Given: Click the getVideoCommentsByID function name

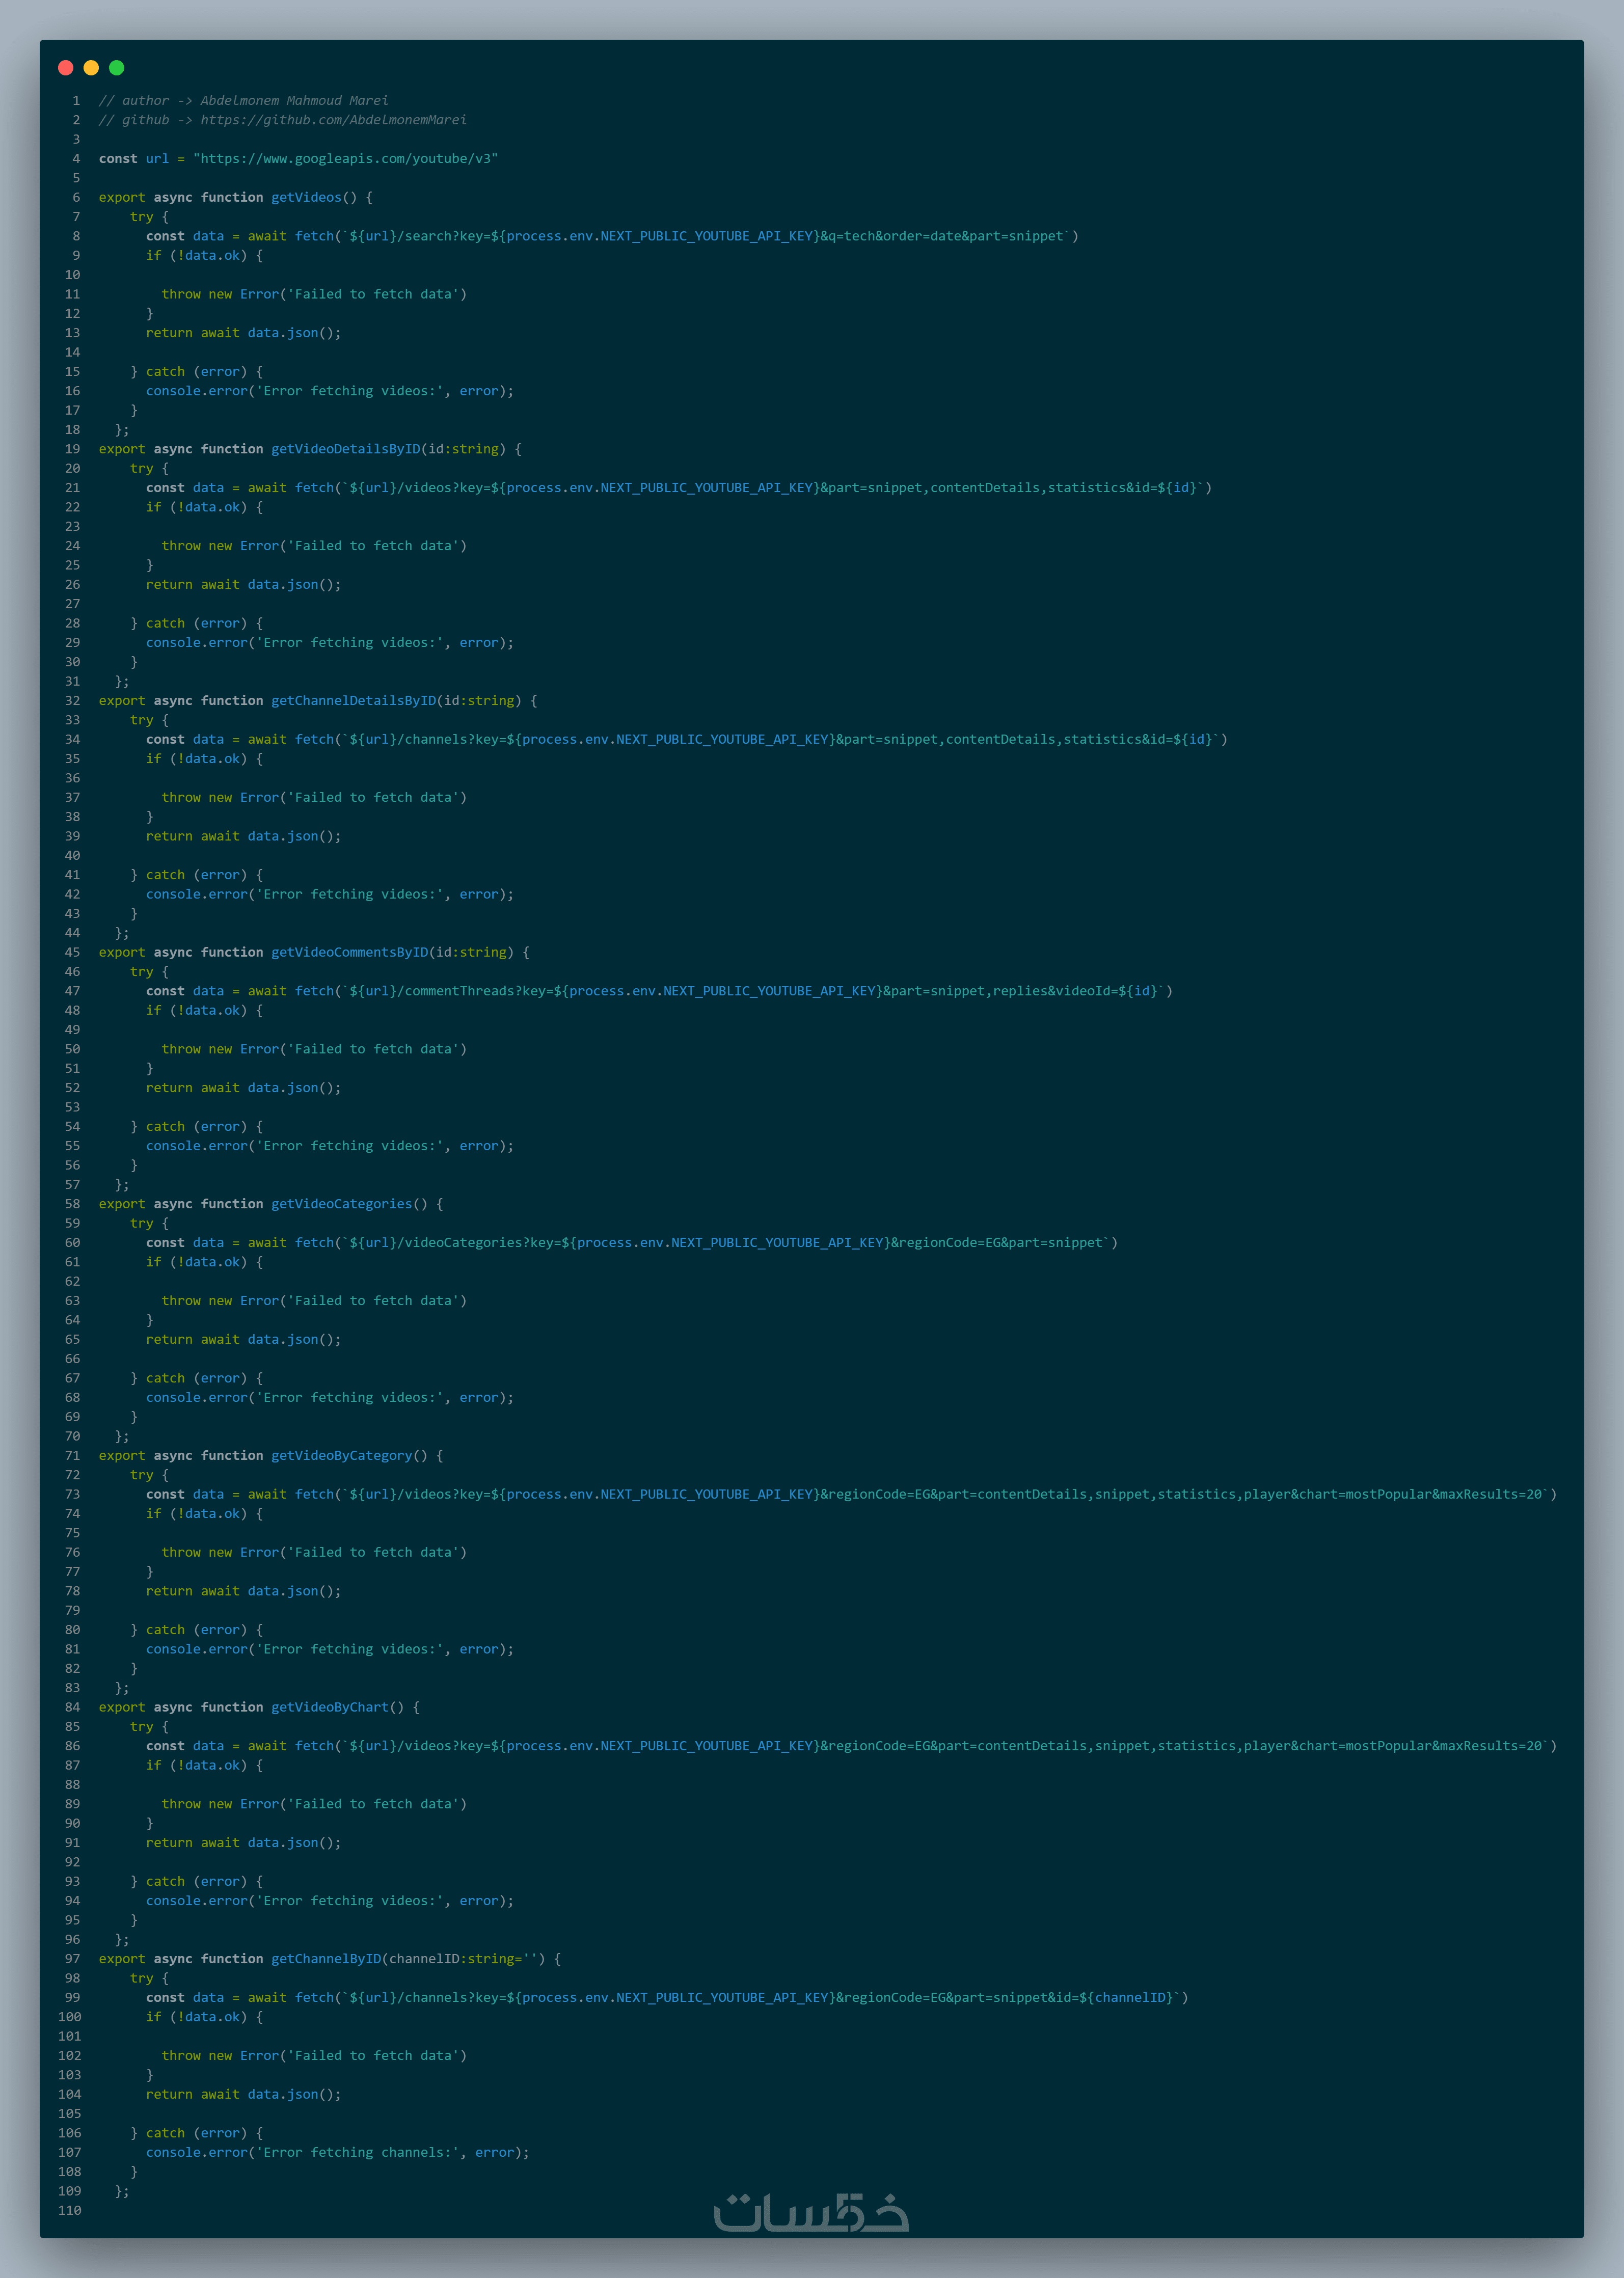Looking at the screenshot, I should tap(349, 953).
